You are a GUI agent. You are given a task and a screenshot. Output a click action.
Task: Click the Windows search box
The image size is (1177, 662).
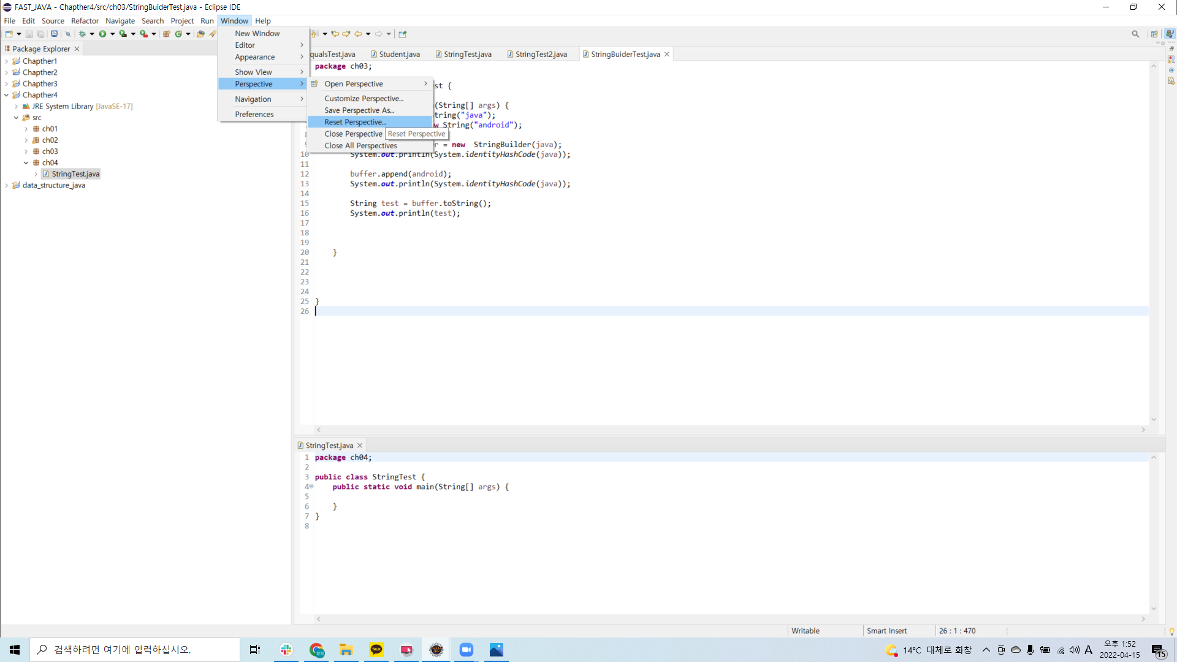[x=135, y=650]
